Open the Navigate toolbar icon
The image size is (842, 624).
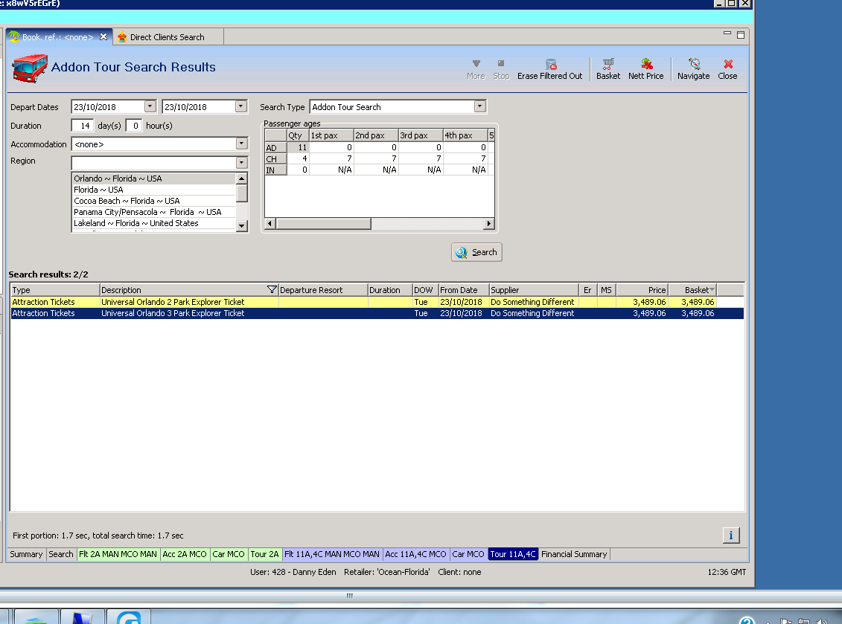(x=693, y=69)
